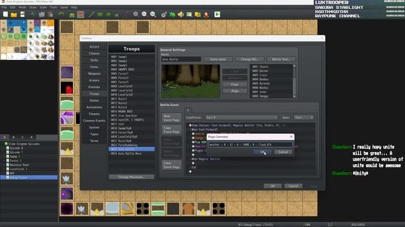Collapse the Slime Kingdom Episodes root node
This screenshot has height=227, width=405.
point(2,144)
